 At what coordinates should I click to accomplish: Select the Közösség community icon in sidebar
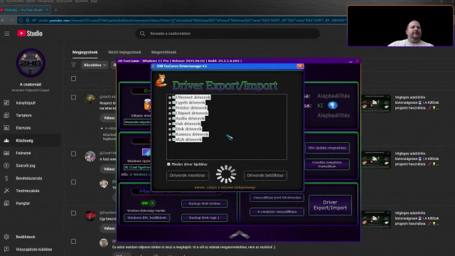click(x=6, y=141)
